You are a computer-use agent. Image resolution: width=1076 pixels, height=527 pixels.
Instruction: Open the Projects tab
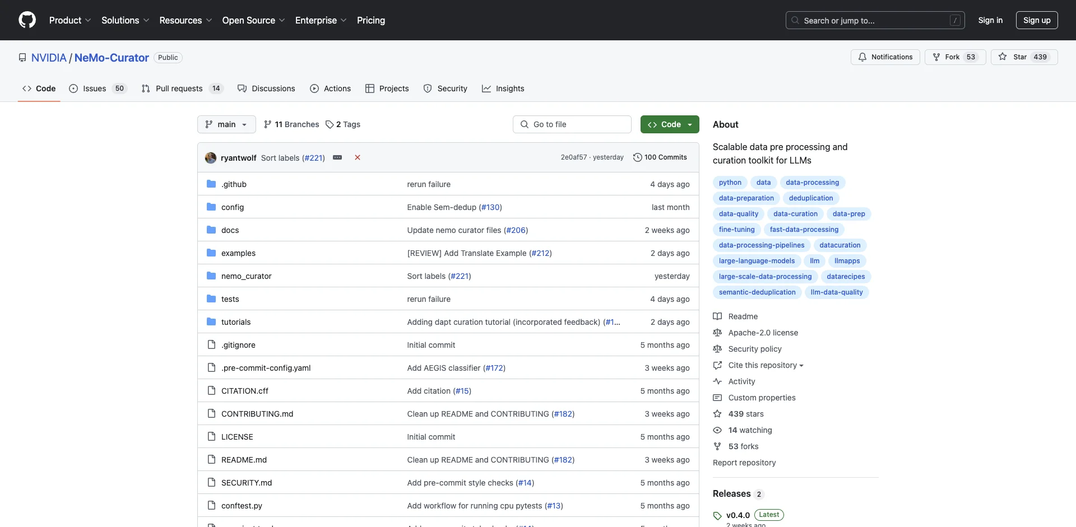(x=387, y=88)
